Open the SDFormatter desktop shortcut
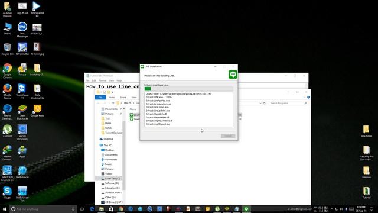The width and height of the screenshot is (378, 213). click(x=22, y=49)
